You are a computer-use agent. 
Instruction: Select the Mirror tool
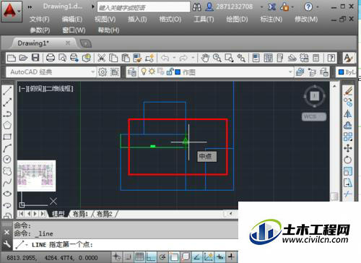pos(348,113)
